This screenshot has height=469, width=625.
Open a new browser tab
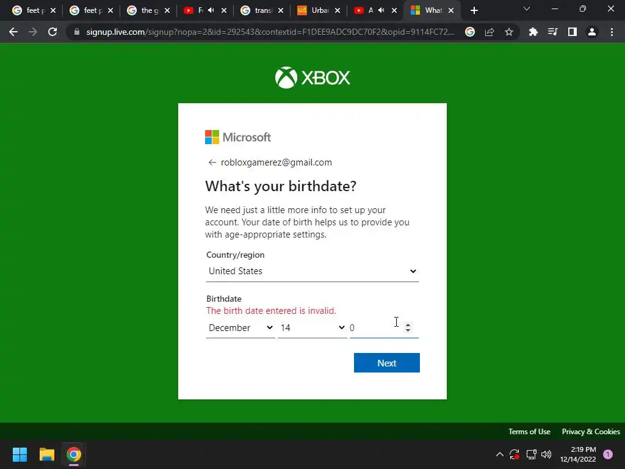(x=474, y=10)
